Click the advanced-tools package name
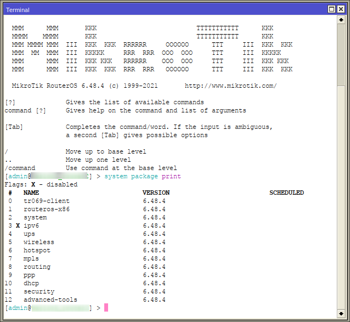Viewport: 350px width, 322px height. 50,300
